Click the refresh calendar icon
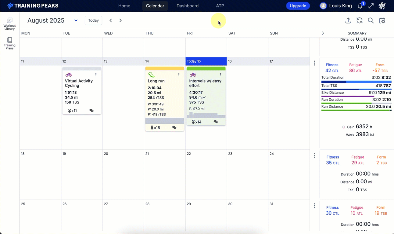Image resolution: width=394 pixels, height=234 pixels. click(360, 20)
